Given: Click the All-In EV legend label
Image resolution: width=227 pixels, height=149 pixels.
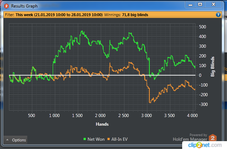Looking at the screenshot, I should point(119,139).
